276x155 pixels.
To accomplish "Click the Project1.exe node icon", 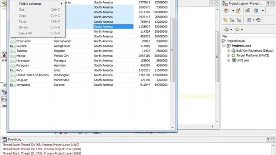I will tap(229, 46).
